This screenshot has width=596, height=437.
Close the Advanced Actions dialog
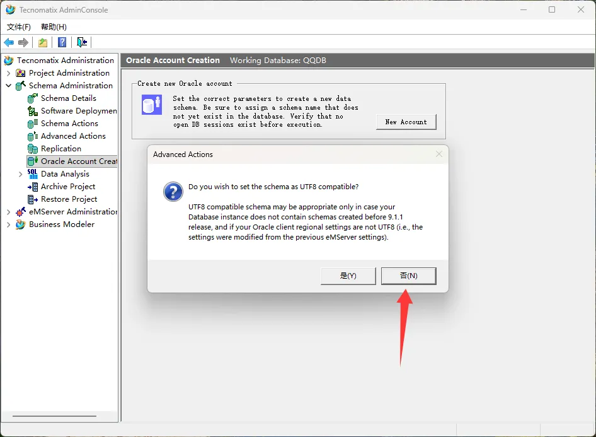[x=439, y=154]
